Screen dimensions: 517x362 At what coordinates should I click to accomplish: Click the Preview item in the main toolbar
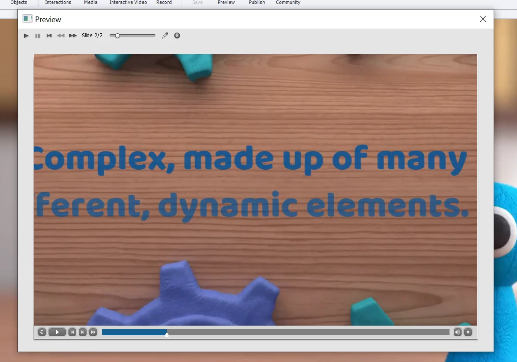[226, 2]
